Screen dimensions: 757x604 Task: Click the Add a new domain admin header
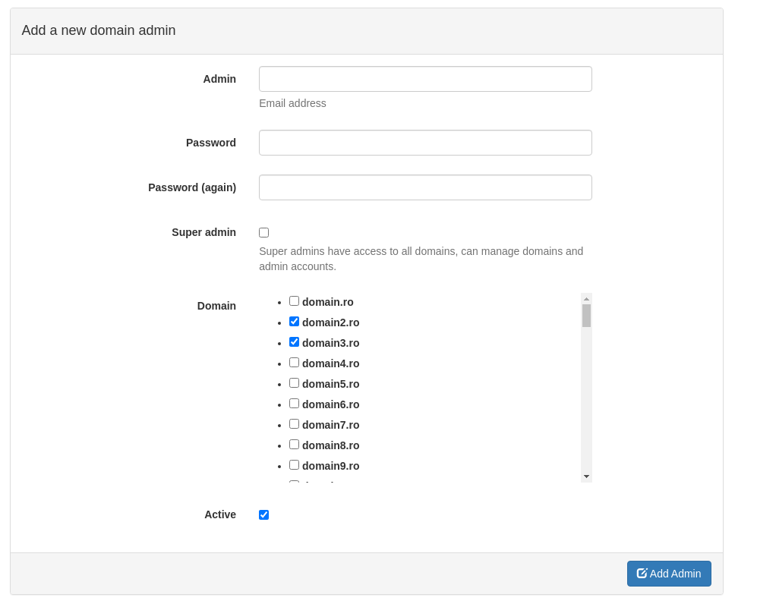pos(98,30)
